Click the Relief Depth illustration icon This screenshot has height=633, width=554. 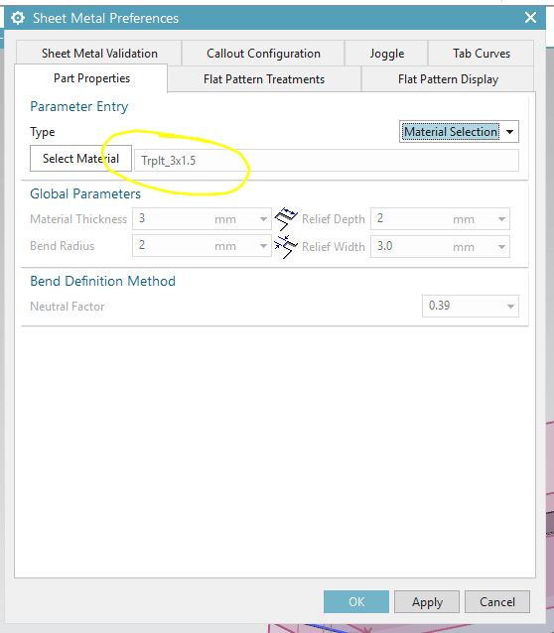(x=286, y=219)
